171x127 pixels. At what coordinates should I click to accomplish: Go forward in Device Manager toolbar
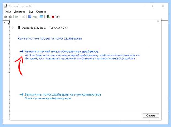coord(10,17)
